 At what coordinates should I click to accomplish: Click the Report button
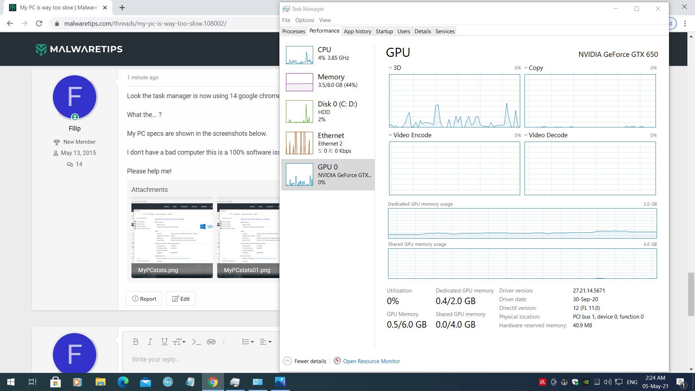pos(144,299)
